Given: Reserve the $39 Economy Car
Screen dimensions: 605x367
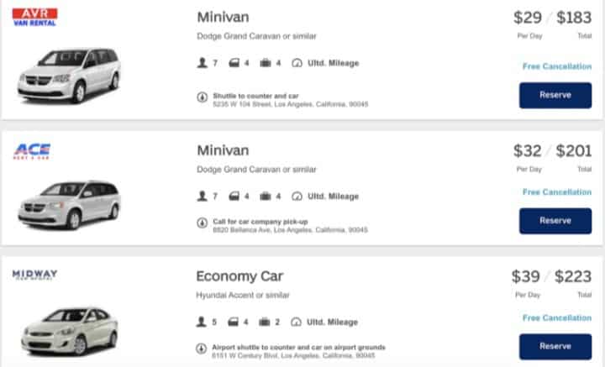Looking at the screenshot, I should pos(555,347).
